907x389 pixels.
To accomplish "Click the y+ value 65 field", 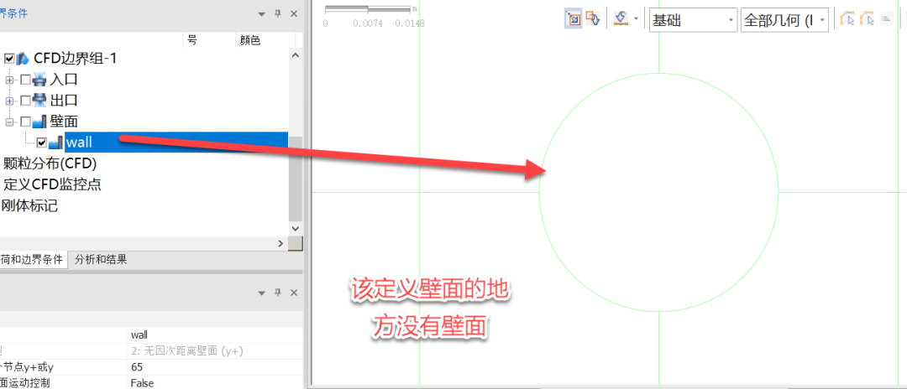I will pos(214,367).
